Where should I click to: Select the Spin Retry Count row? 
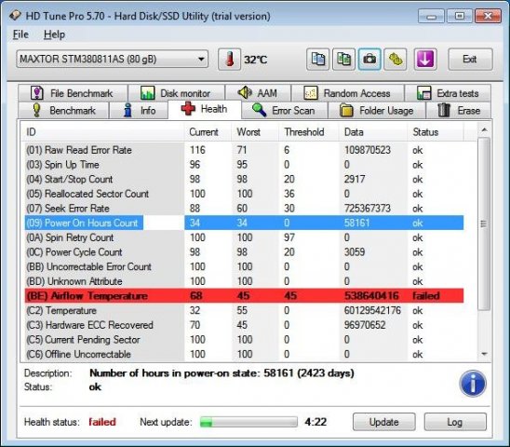point(244,237)
